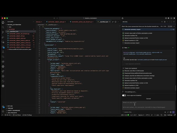This screenshot has width=177, height=133.
Task: Expand the OUTLINE section
Action: pyautogui.click(x=10, y=106)
